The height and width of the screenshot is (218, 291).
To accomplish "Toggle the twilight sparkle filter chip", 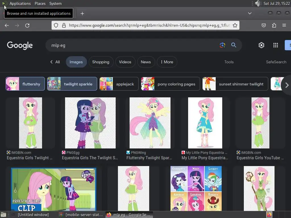I will (72, 84).
